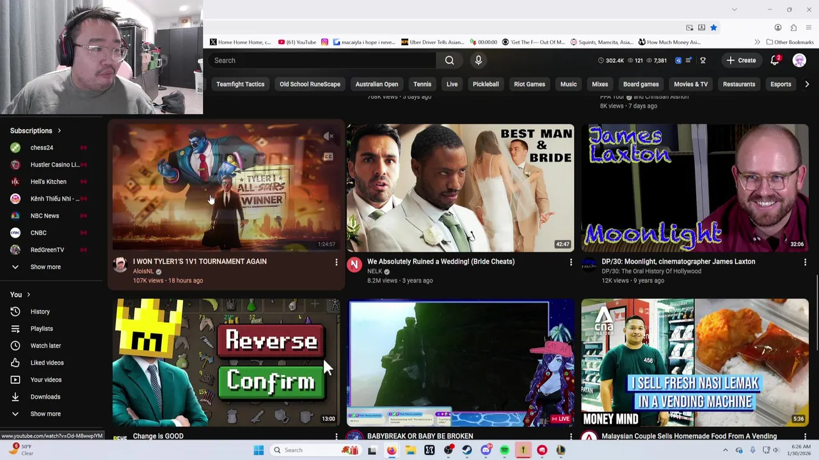Screen dimensions: 819x460
Task: Select the Riot Games chip
Action: coord(529,84)
